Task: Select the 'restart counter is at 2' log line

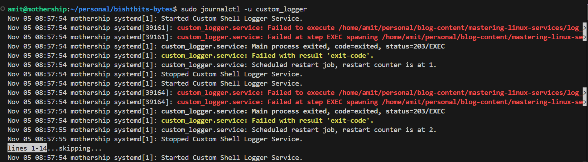Action: tap(222, 130)
